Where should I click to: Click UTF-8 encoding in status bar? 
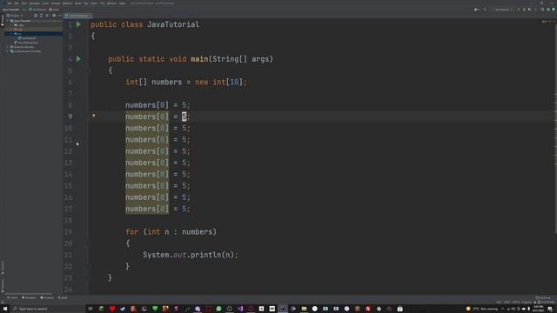point(515,302)
